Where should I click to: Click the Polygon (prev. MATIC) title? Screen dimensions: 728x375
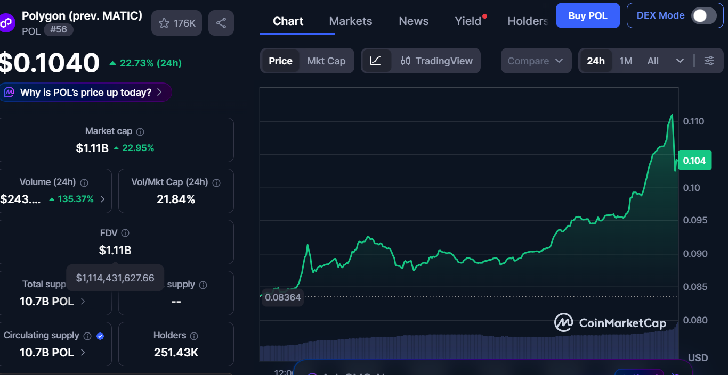[x=82, y=15]
